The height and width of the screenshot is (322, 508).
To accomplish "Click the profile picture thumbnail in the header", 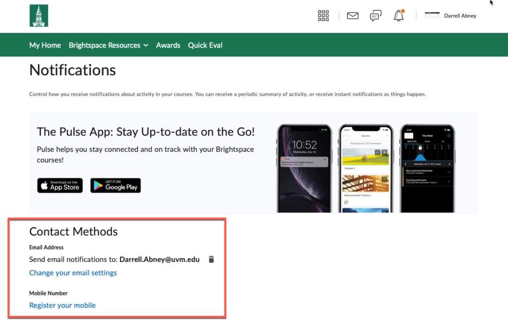I will 432,15.
